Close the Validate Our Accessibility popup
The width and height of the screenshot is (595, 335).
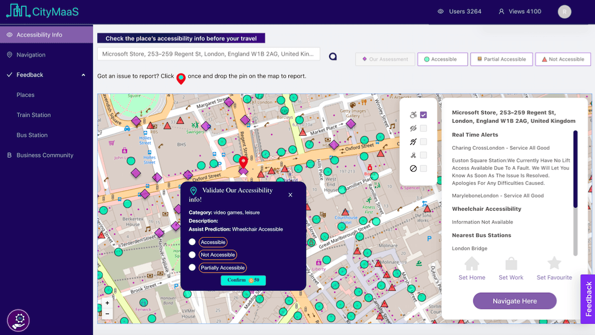pos(290,195)
